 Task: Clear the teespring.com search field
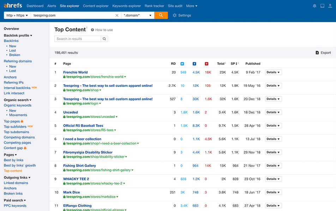(117, 15)
